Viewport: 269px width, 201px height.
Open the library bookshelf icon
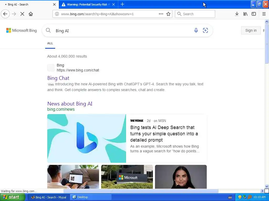click(x=245, y=14)
